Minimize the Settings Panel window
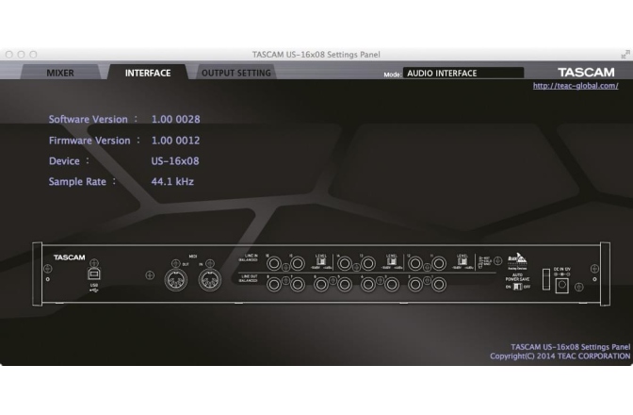This screenshot has height=415, width=633. point(22,54)
